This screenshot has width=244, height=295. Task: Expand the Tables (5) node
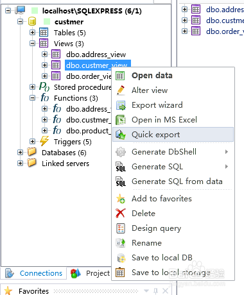[x=32, y=33]
